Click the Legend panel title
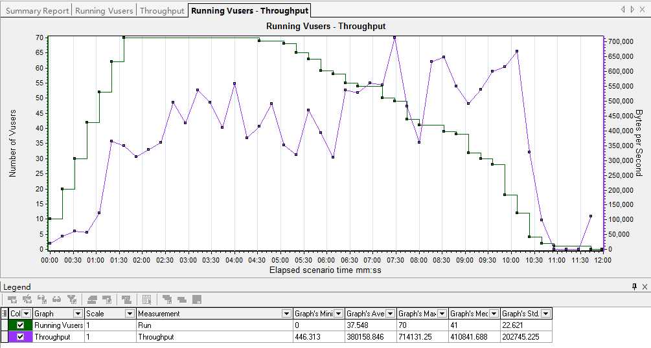651x348 pixels. pyautogui.click(x=17, y=287)
